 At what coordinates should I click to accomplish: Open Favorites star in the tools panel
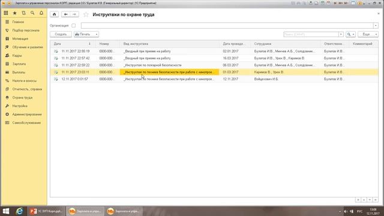[14, 13]
